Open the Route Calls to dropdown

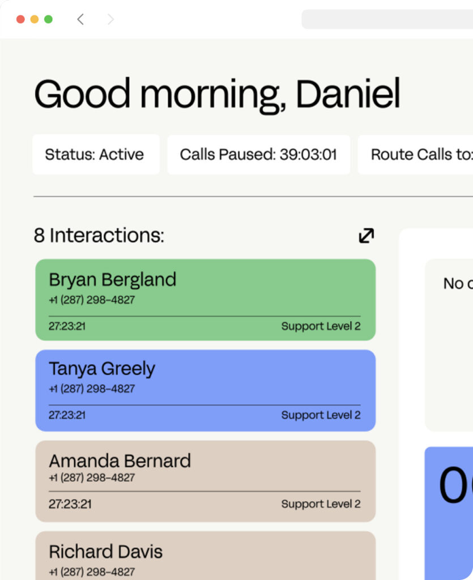pyautogui.click(x=419, y=154)
